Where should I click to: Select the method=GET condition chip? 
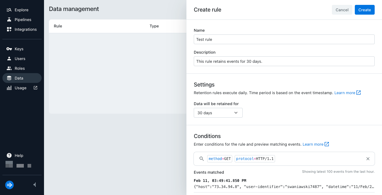[x=219, y=158]
